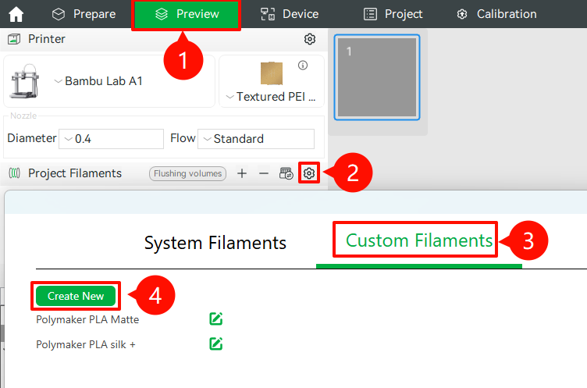Open Flushing volumes button
The width and height of the screenshot is (587, 388).
coord(187,173)
